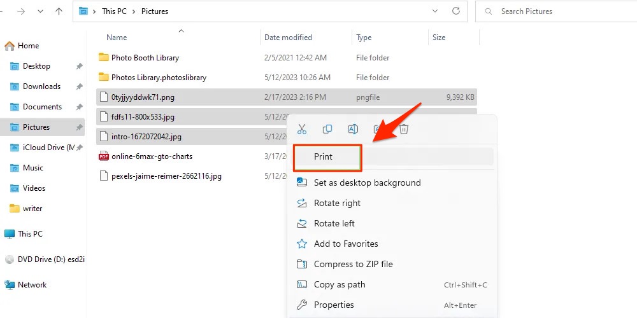Click the Delete trash icon in context menu

[x=404, y=129]
